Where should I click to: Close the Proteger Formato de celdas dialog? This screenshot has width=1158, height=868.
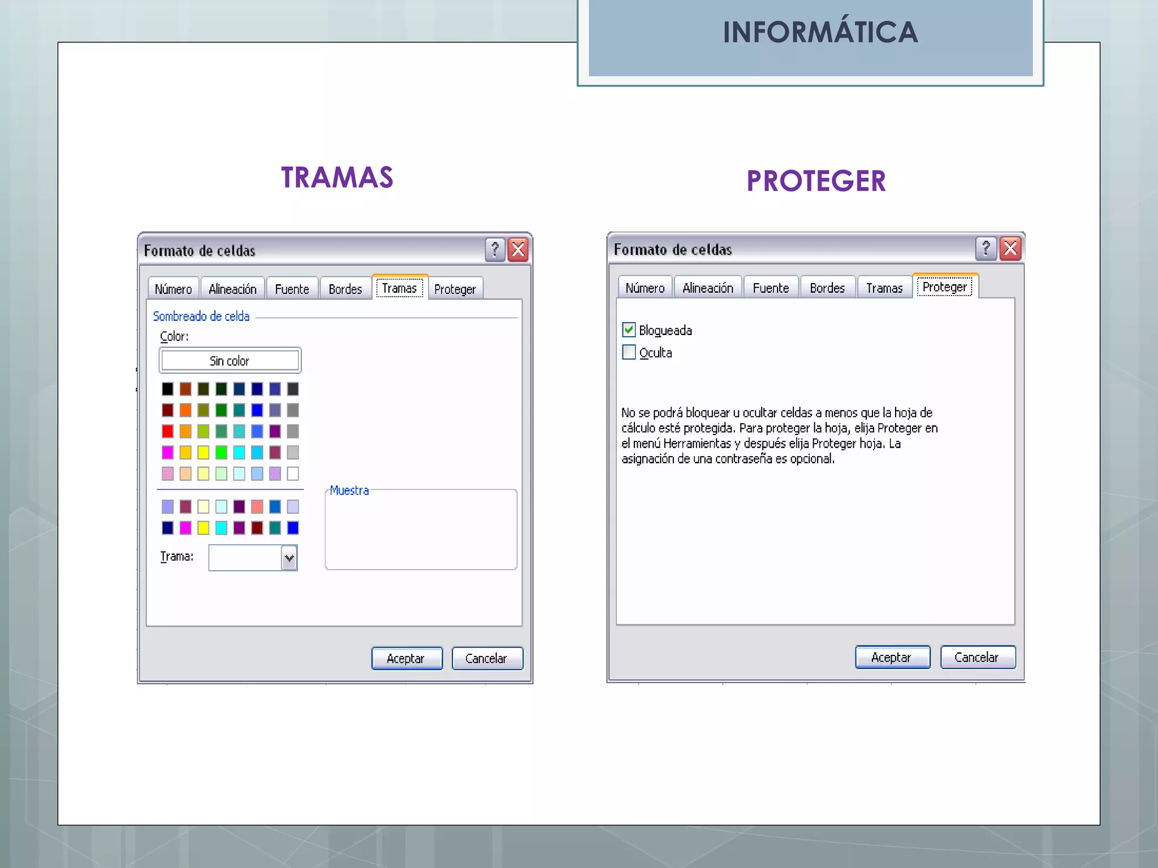click(1010, 248)
